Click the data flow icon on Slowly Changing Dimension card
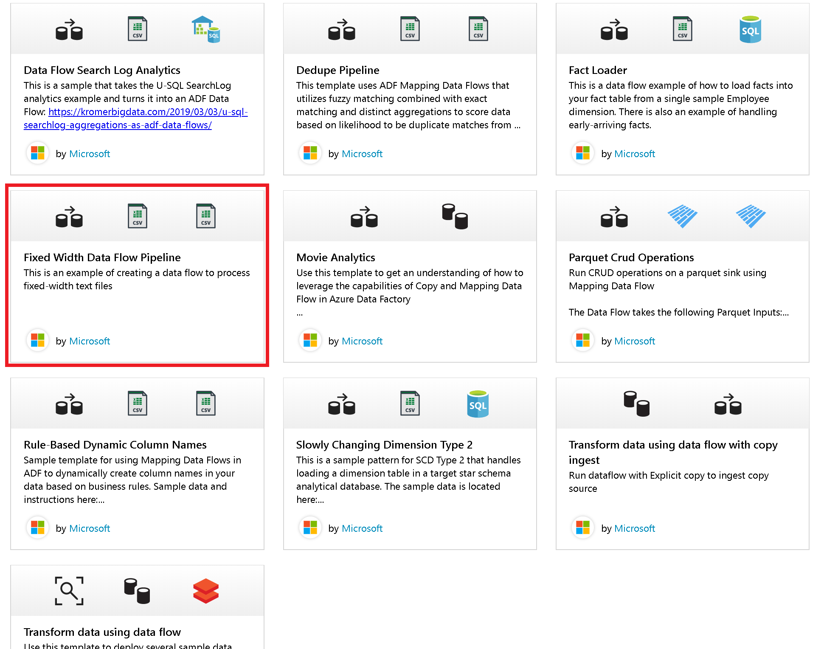This screenshot has height=649, width=838. (342, 404)
